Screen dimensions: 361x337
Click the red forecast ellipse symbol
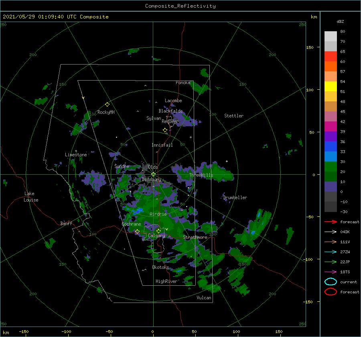pyautogui.click(x=331, y=292)
